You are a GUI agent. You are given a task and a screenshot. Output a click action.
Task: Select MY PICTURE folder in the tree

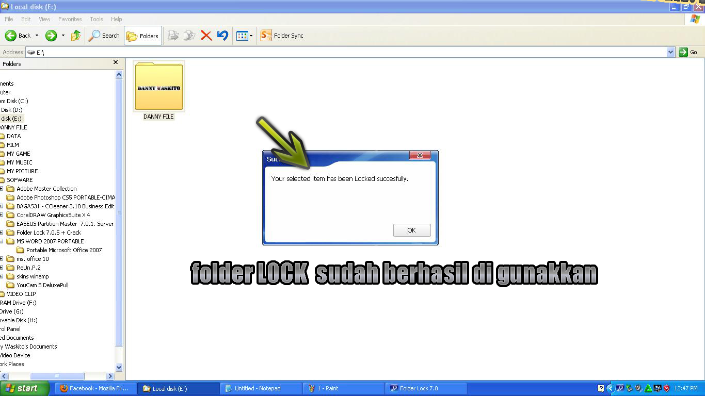pos(22,171)
